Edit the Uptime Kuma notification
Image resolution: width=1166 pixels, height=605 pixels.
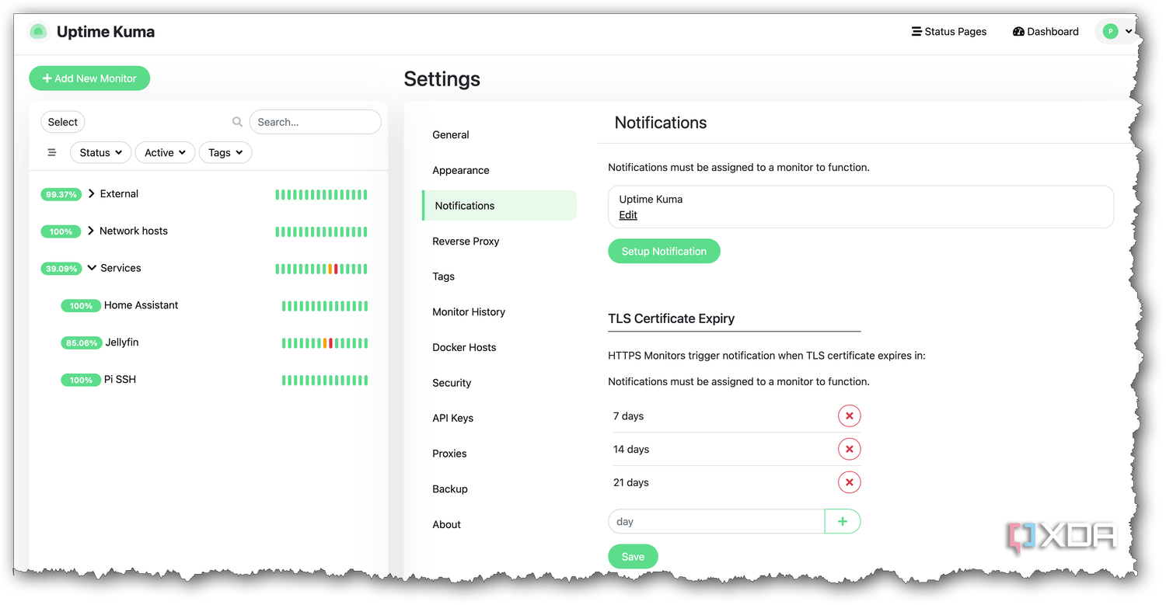tap(628, 215)
